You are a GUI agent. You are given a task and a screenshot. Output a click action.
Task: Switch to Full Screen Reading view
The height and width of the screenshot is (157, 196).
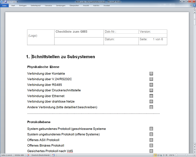pyautogui.click(x=158, y=155)
